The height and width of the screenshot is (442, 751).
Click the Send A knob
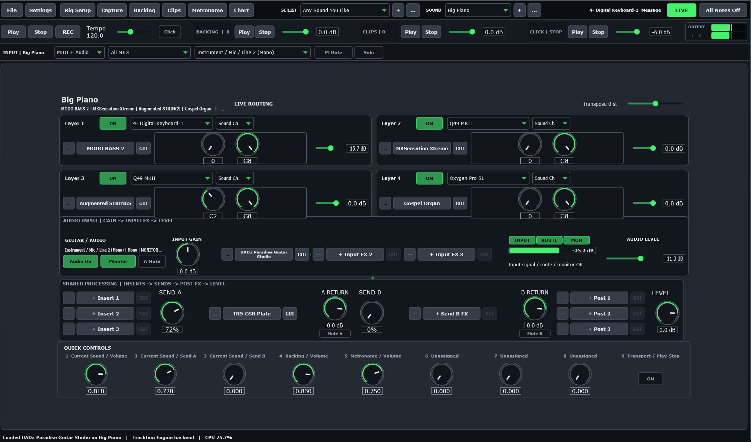[172, 312]
